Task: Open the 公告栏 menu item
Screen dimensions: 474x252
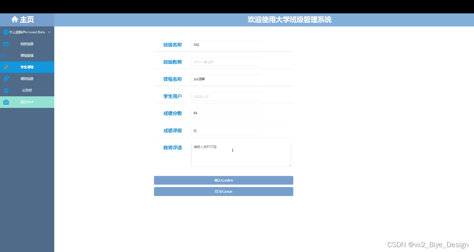Action: [x=27, y=90]
